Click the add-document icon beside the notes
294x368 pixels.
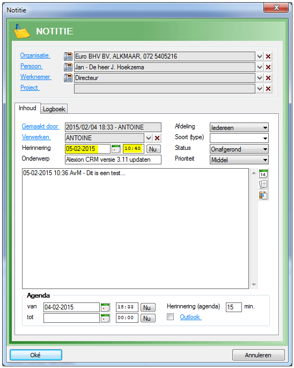point(263,184)
